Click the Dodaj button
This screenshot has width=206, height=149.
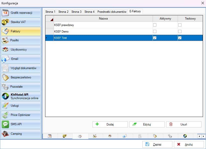[x=110, y=124]
